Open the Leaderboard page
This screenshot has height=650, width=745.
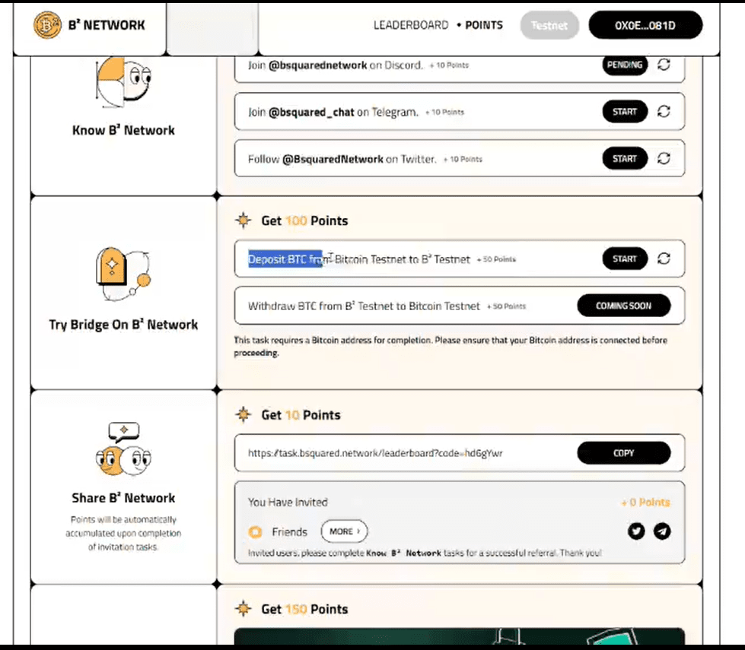[410, 25]
